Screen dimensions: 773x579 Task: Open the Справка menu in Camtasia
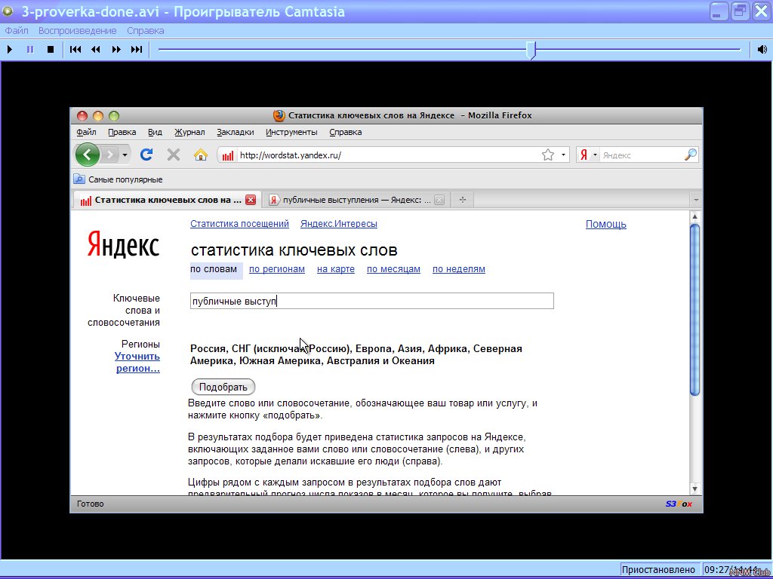point(145,31)
